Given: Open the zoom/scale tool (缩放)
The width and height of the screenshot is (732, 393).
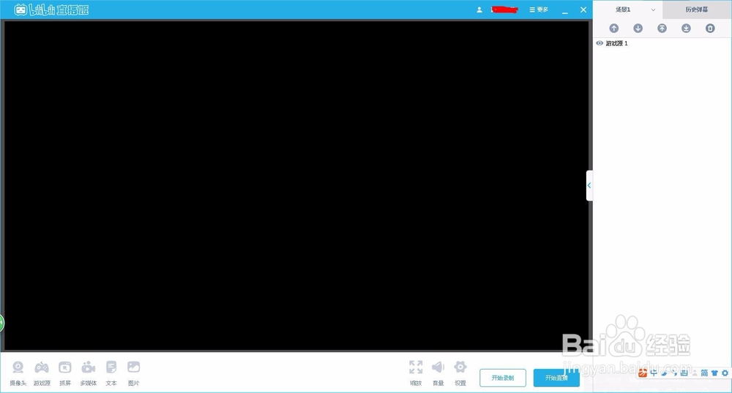Looking at the screenshot, I should [416, 373].
